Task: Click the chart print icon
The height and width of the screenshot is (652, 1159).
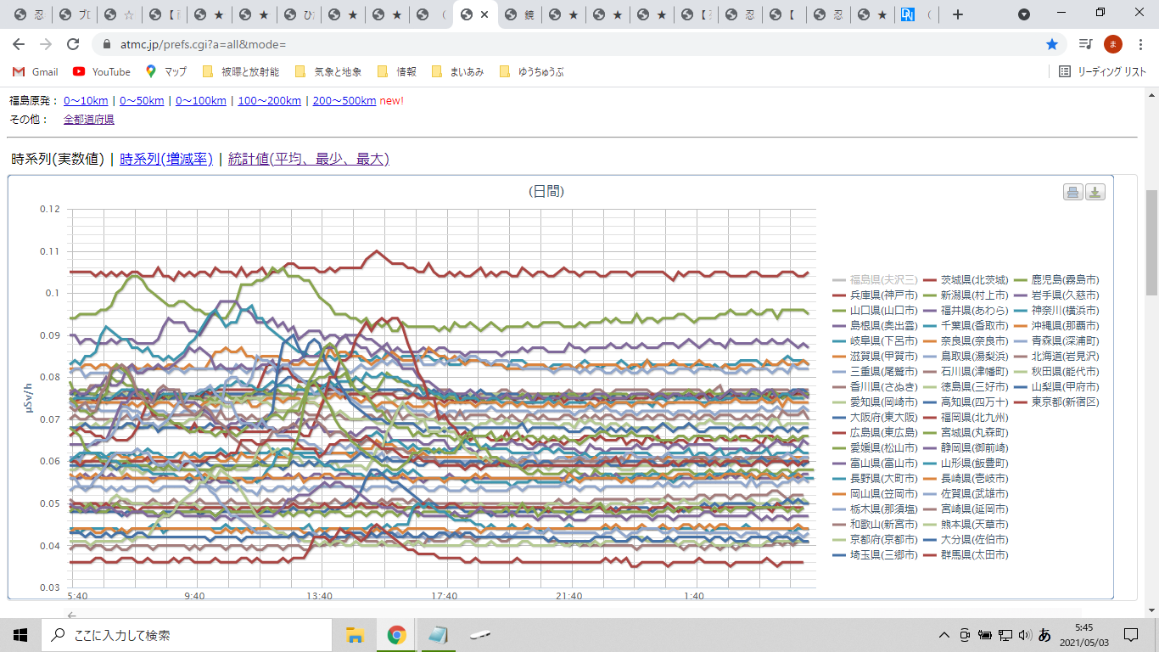Action: coord(1073,192)
